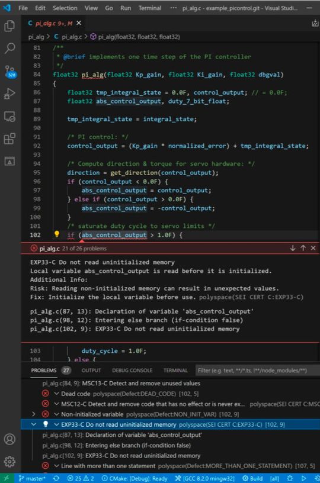Switch to the OUTPUT panel tab
This screenshot has height=483, width=320.
coord(91,371)
